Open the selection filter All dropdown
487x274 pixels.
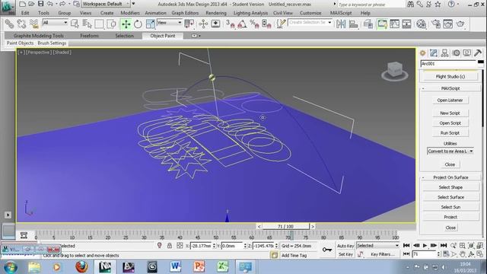55,22
